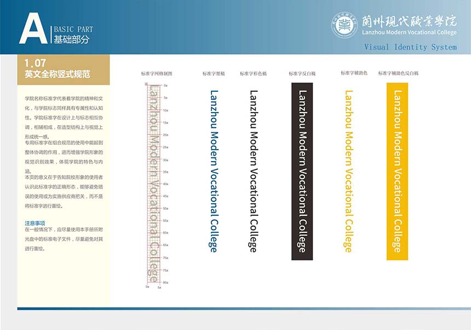Click the label '标准字墨稿'
The image size is (471, 330).
tap(214, 73)
